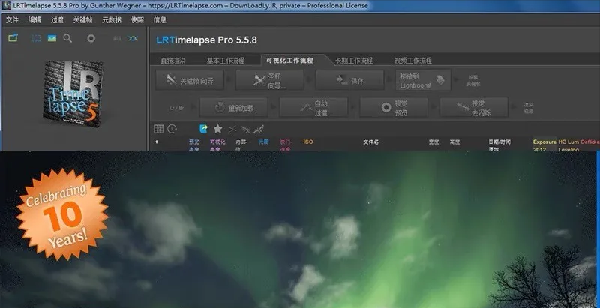This screenshot has height=308, width=600.
Task: Click the Exposure 2012 column header
Action: point(544,145)
